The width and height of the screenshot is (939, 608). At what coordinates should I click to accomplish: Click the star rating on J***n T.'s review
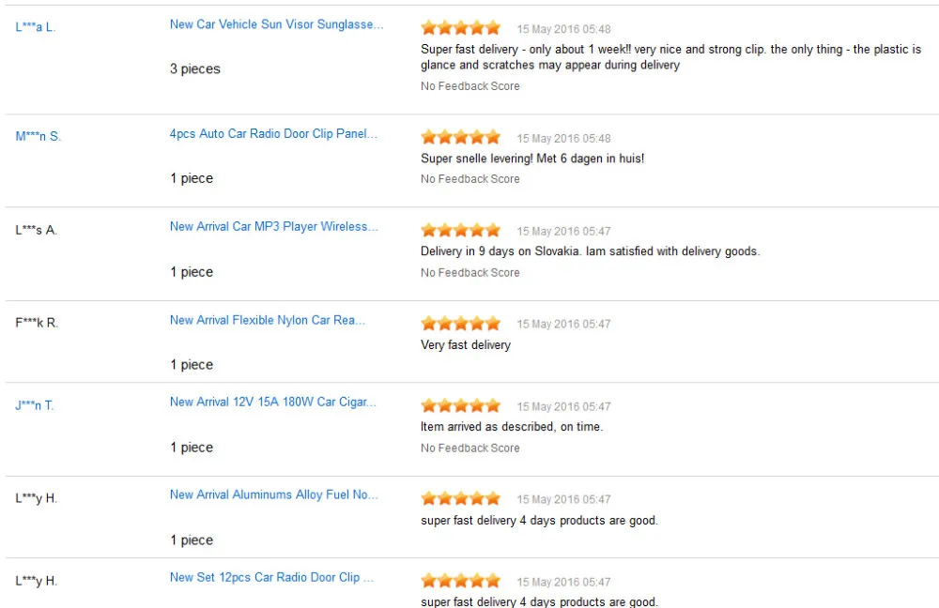click(460, 405)
